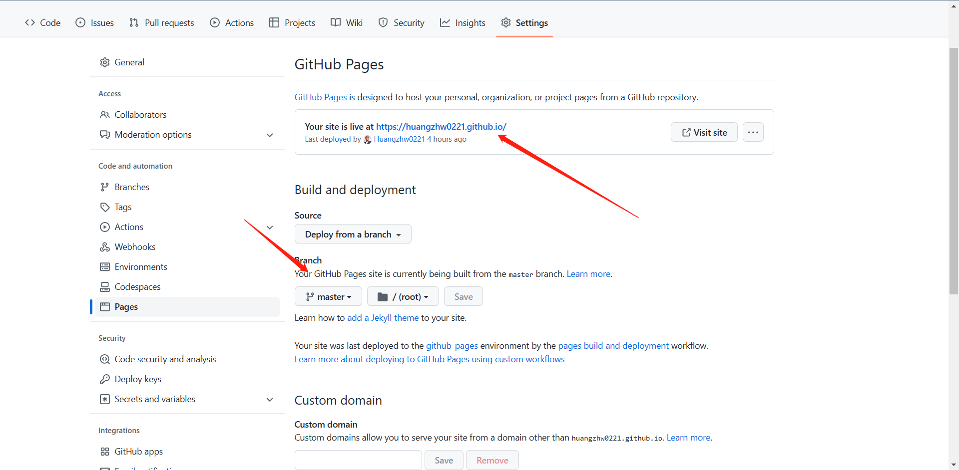
Task: Click Learn more about the branch source
Action: pos(588,274)
